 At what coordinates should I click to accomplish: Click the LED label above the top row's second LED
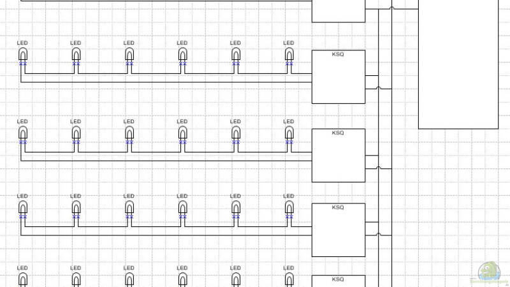(x=76, y=43)
